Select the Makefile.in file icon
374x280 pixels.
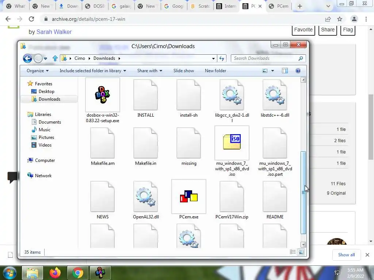(x=145, y=143)
